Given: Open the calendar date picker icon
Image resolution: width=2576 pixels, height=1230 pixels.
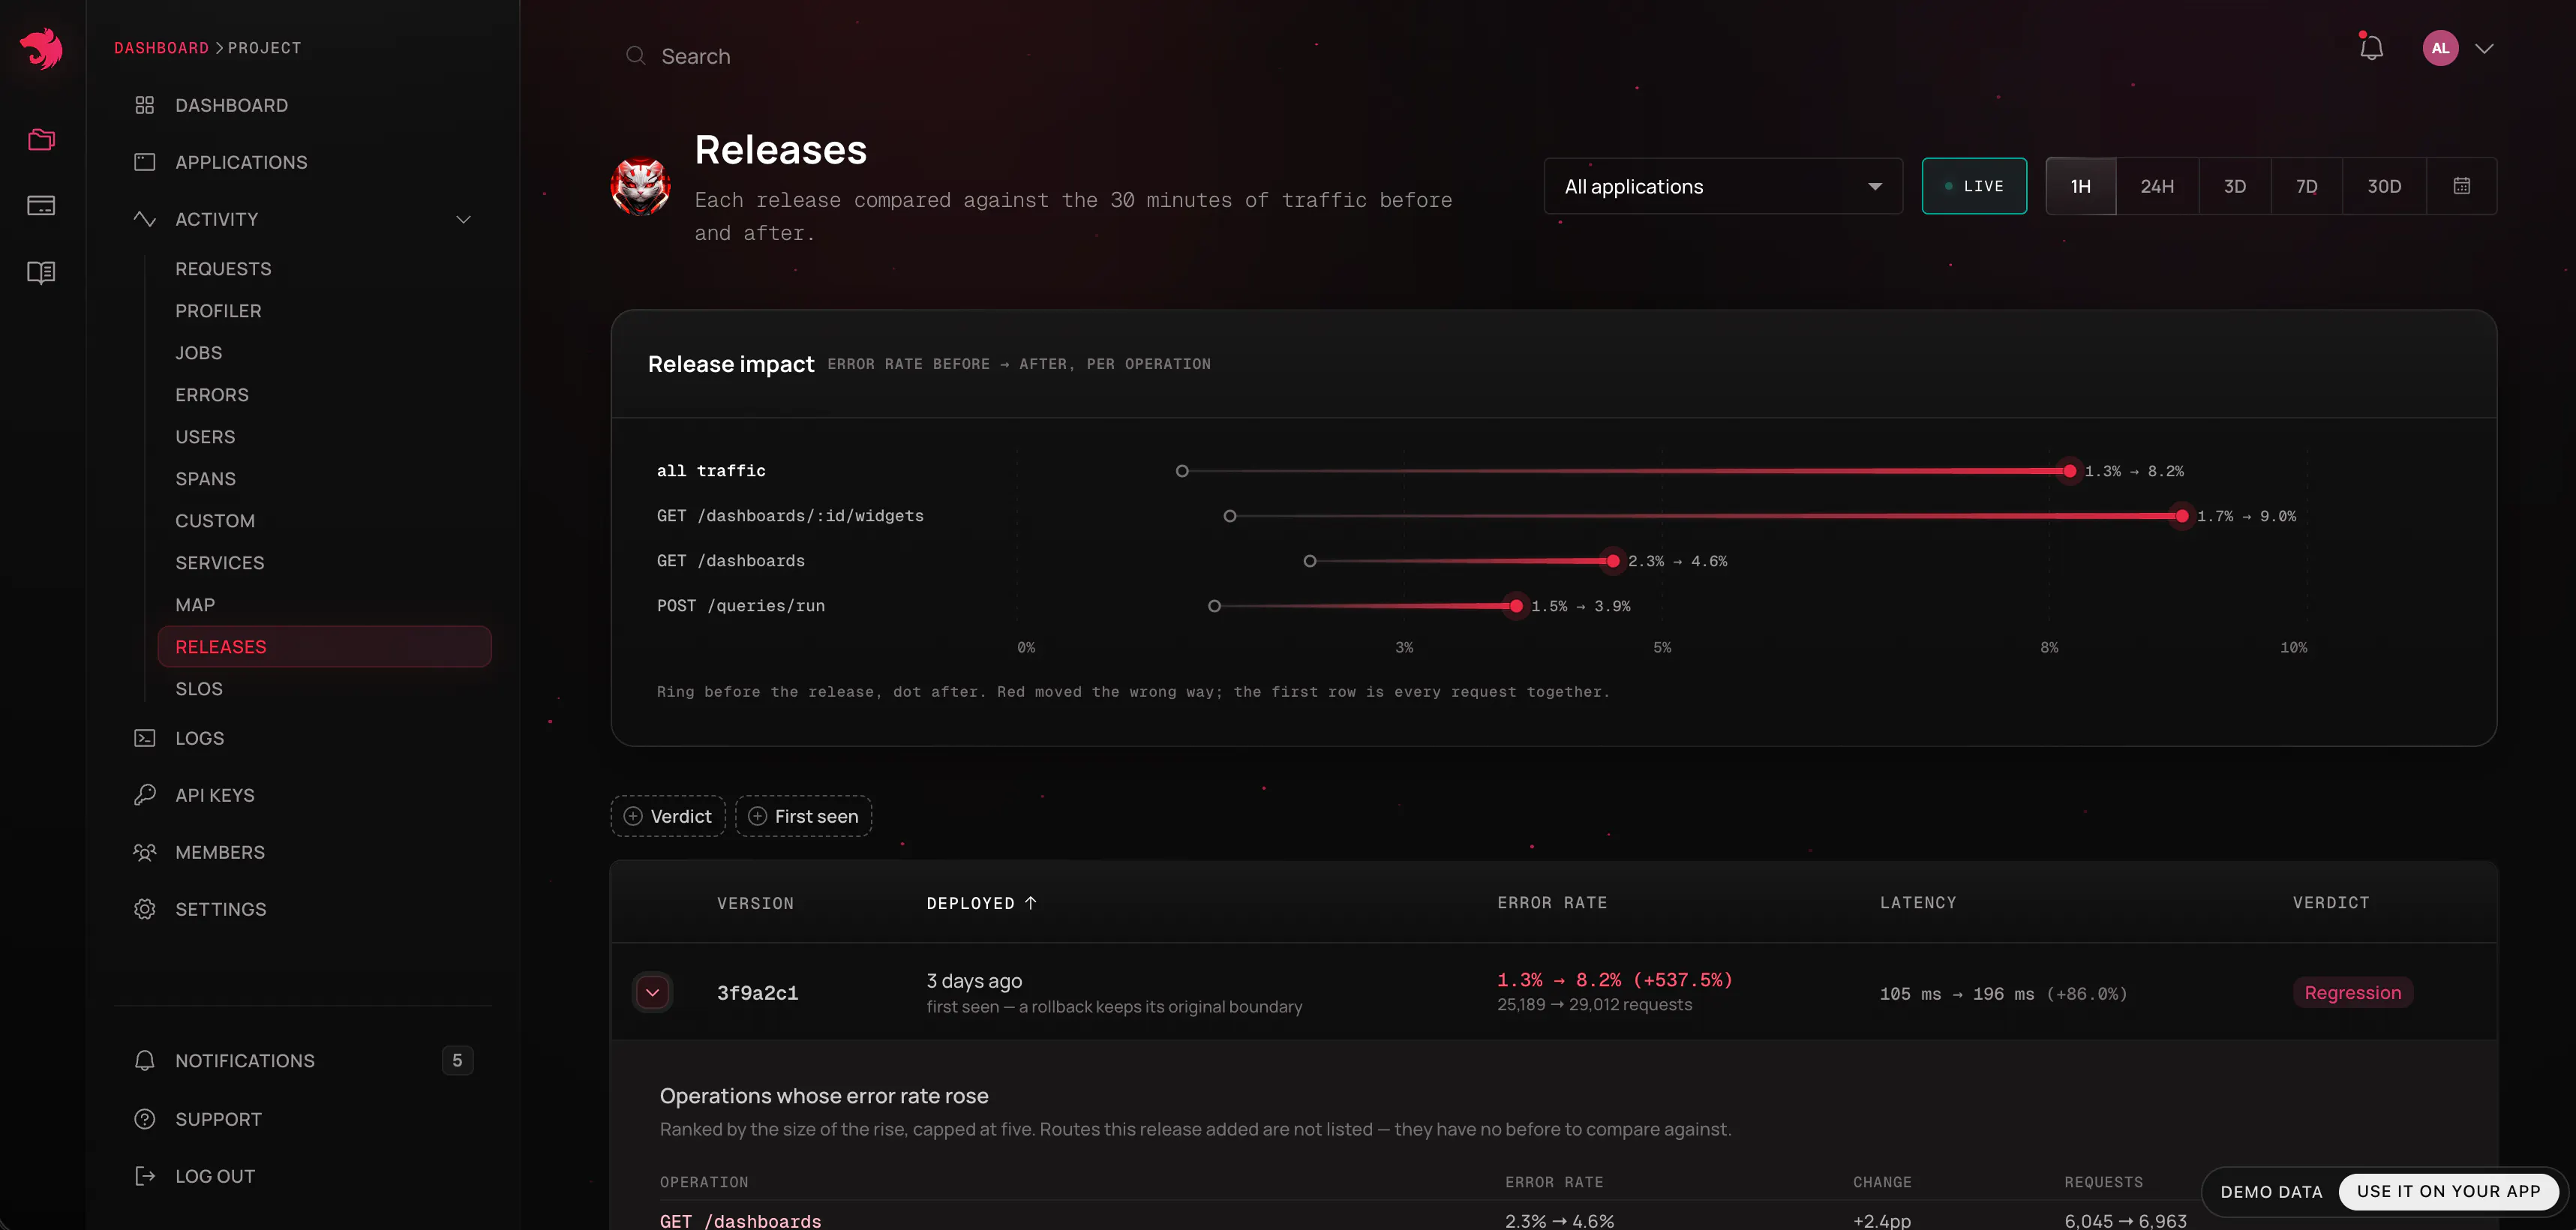Looking at the screenshot, I should 2462,186.
